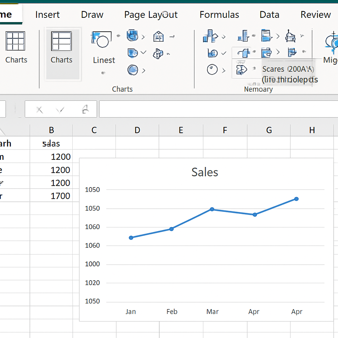
Task: Click the blue shield icon in top row of Charts group
Action: pyautogui.click(x=132, y=36)
